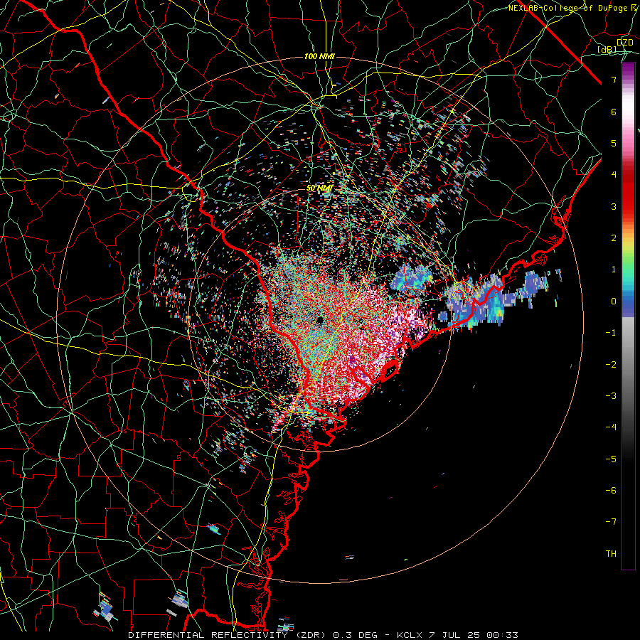Click the [dB] unit label
640x640 pixels.
607,50
